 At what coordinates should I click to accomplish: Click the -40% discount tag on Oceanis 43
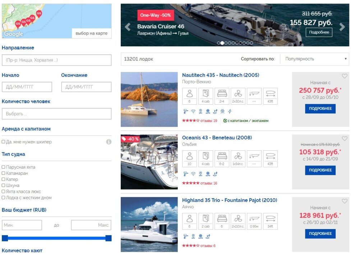point(130,139)
